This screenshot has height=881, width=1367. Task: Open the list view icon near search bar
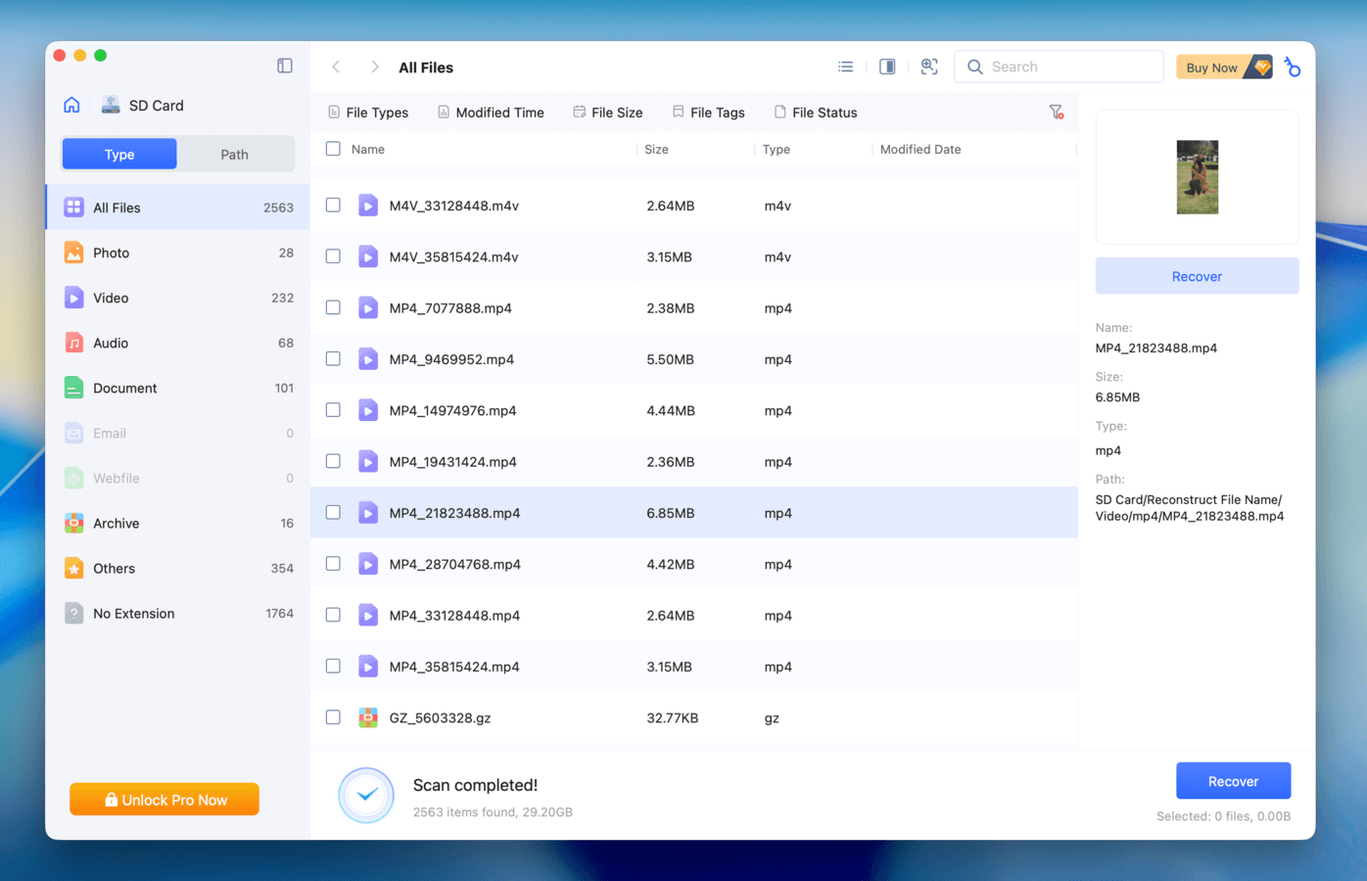tap(845, 66)
